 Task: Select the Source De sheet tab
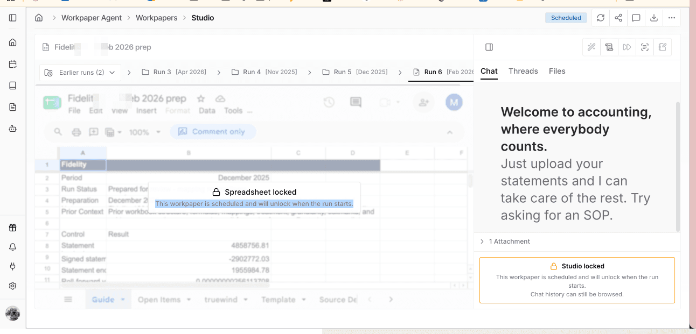[338, 300]
